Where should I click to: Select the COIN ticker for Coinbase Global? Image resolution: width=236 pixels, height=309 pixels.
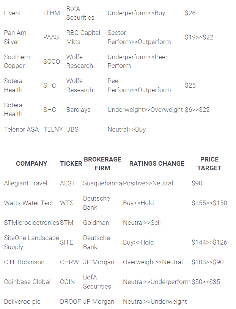pyautogui.click(x=68, y=282)
